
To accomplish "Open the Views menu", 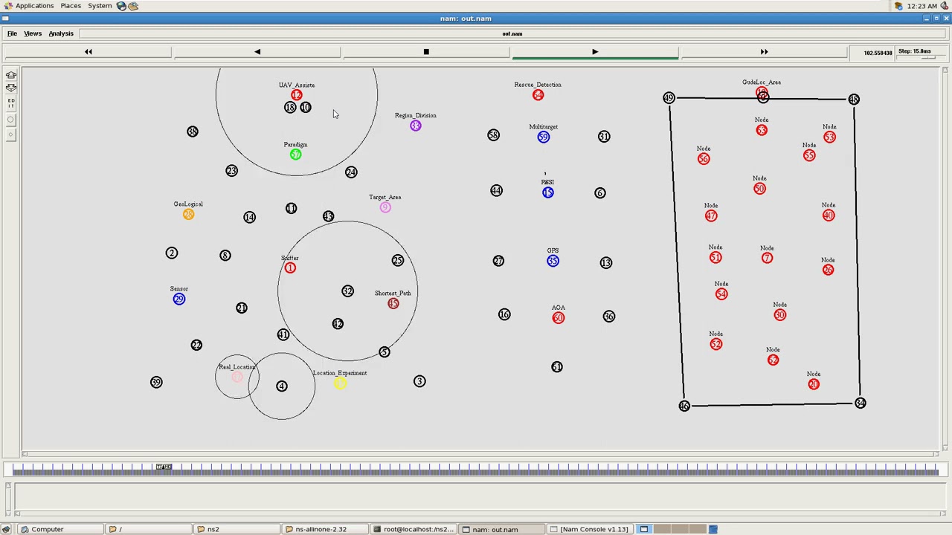I will coord(33,33).
